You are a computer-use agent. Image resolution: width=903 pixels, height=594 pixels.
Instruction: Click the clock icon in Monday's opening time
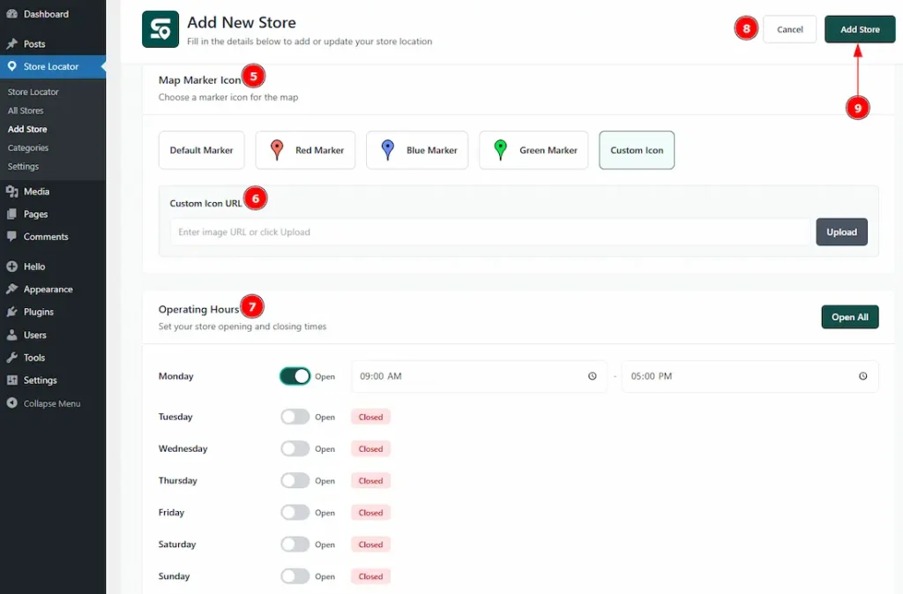click(592, 375)
